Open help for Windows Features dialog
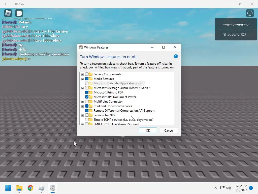This screenshot has width=258, height=194. [x=176, y=56]
